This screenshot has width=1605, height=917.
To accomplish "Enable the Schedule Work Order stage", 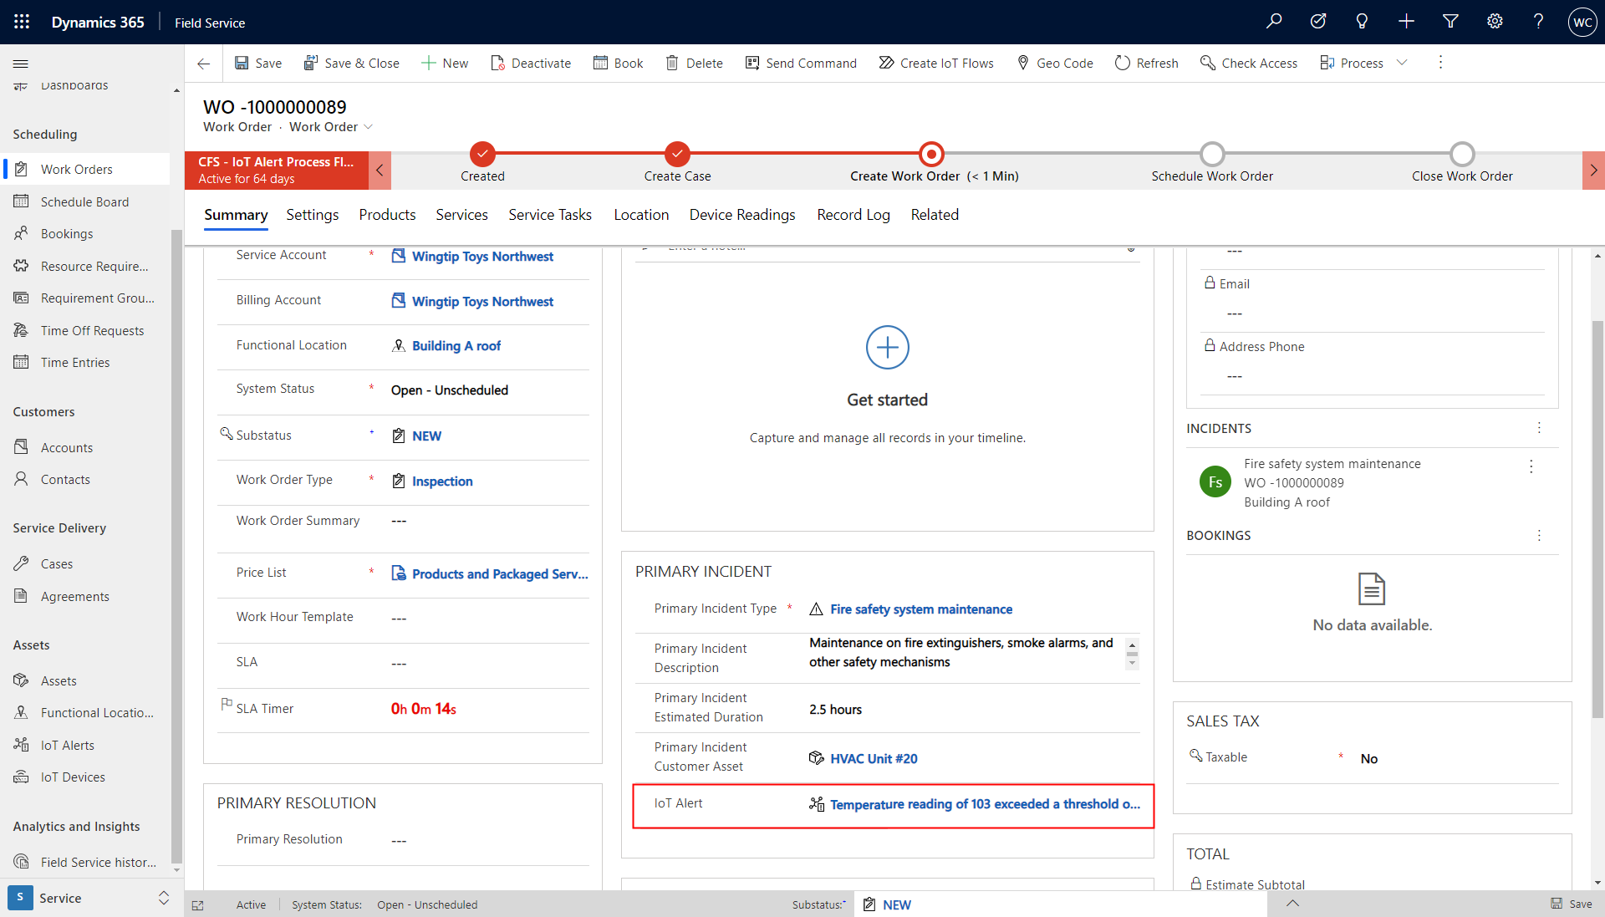I will click(1211, 153).
